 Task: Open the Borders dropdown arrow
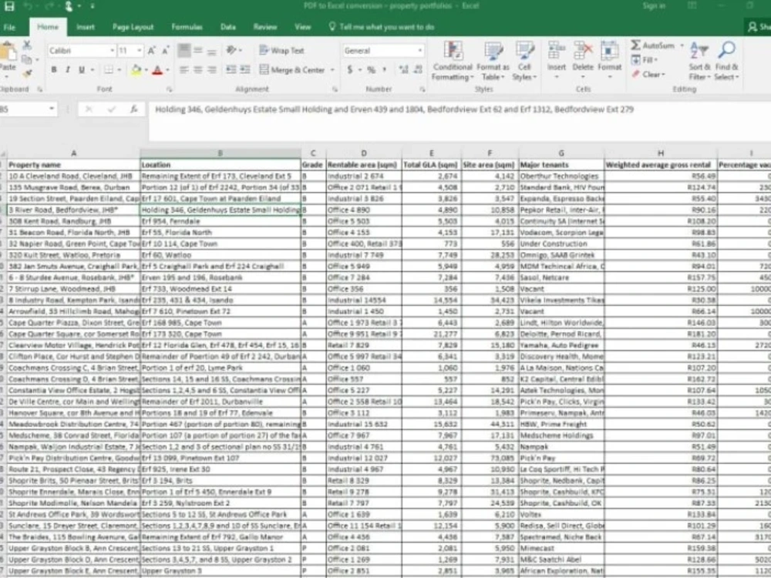pos(120,70)
